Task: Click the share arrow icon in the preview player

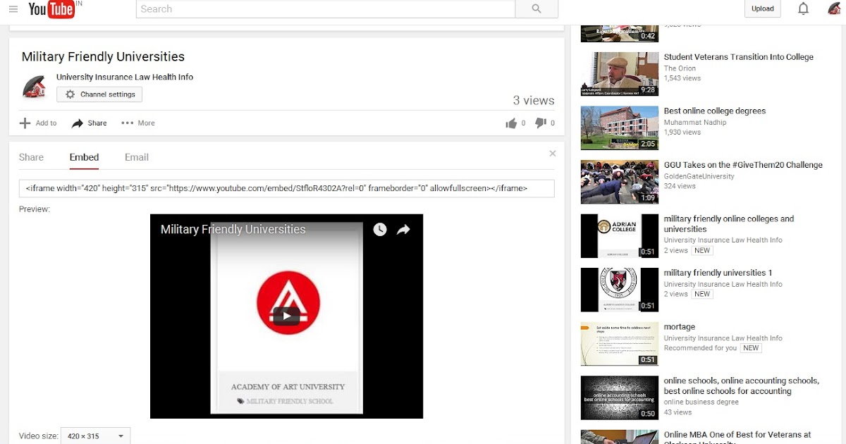Action: pyautogui.click(x=403, y=230)
